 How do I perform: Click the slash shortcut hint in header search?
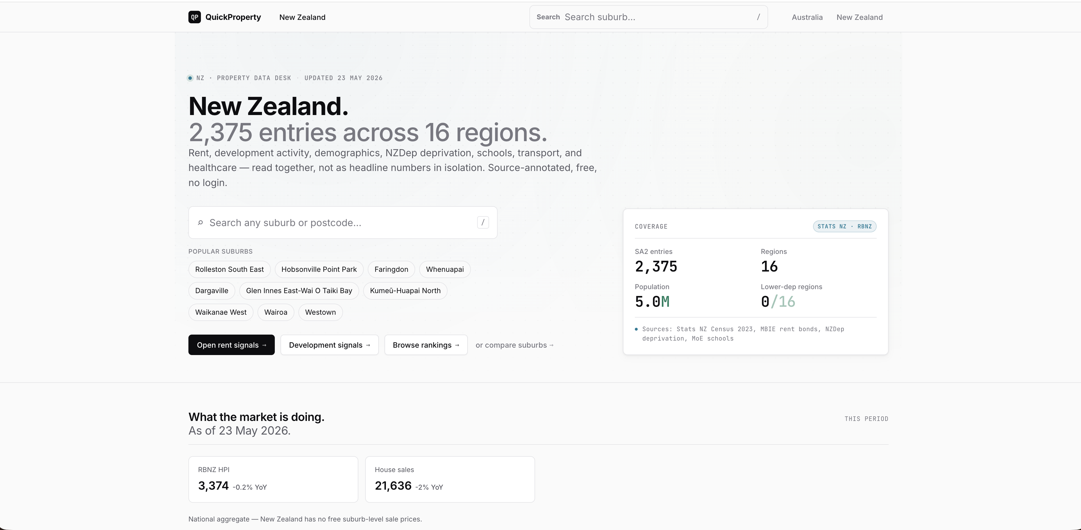[758, 17]
